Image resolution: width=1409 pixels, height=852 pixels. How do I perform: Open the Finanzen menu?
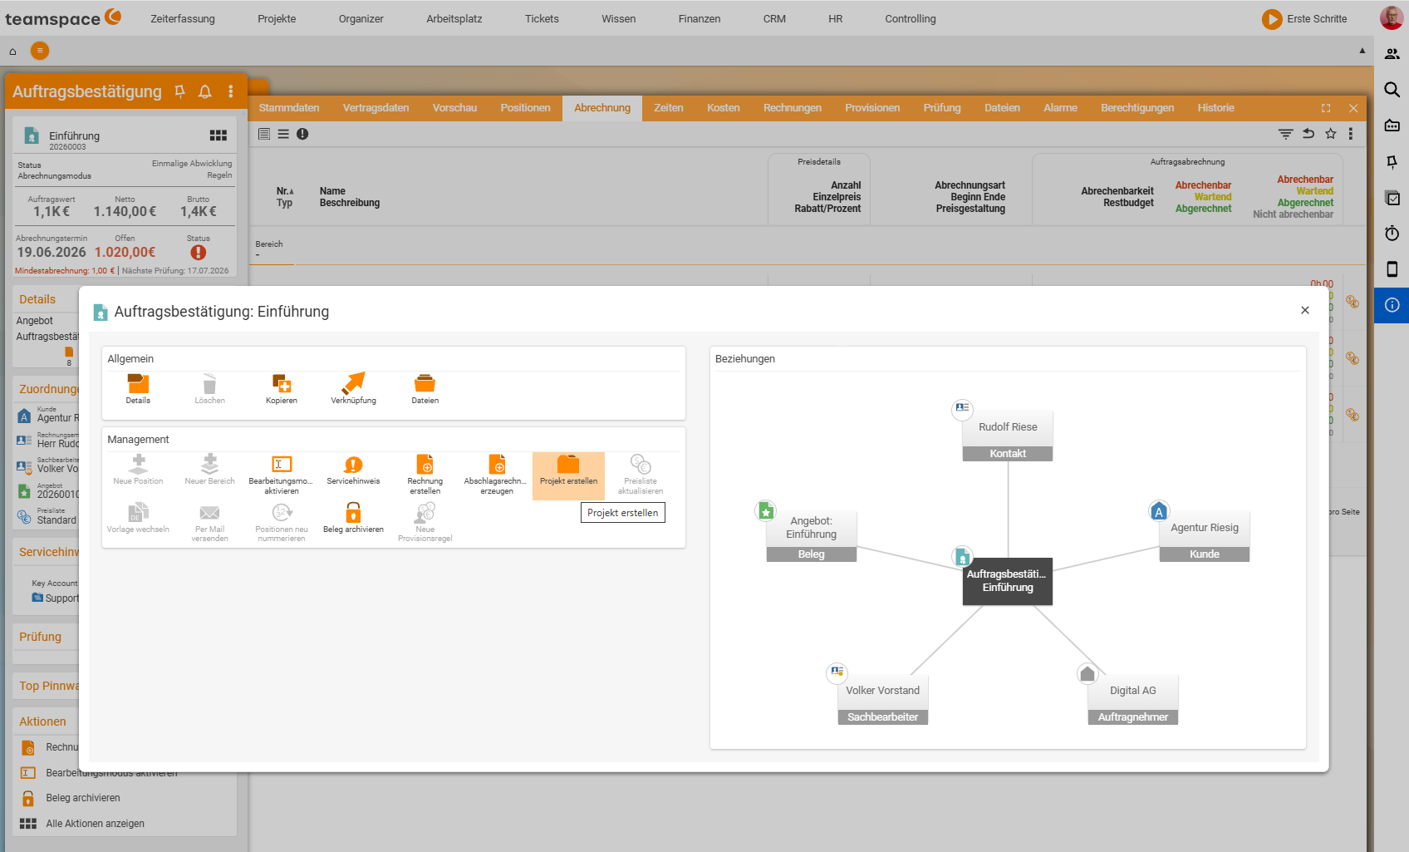tap(700, 18)
